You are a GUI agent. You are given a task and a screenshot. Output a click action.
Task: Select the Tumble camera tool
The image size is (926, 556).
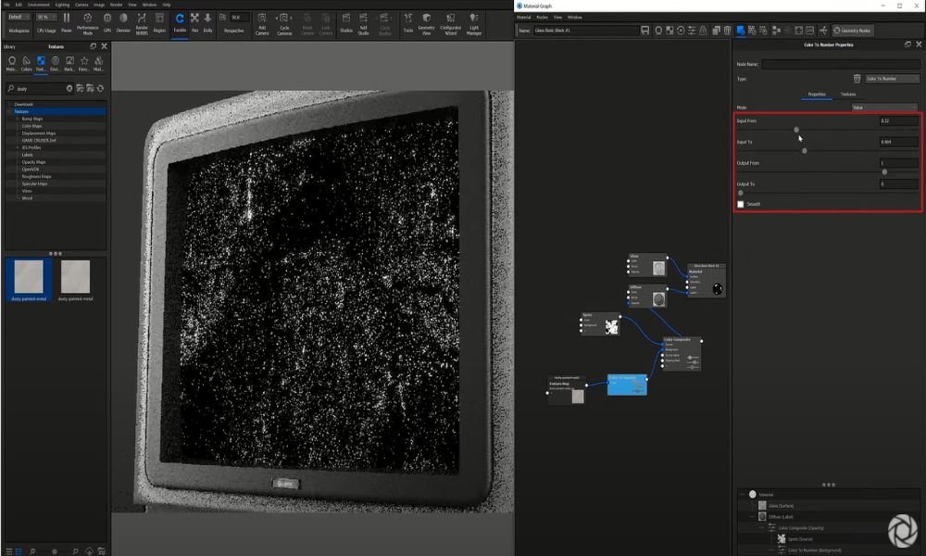point(180,20)
